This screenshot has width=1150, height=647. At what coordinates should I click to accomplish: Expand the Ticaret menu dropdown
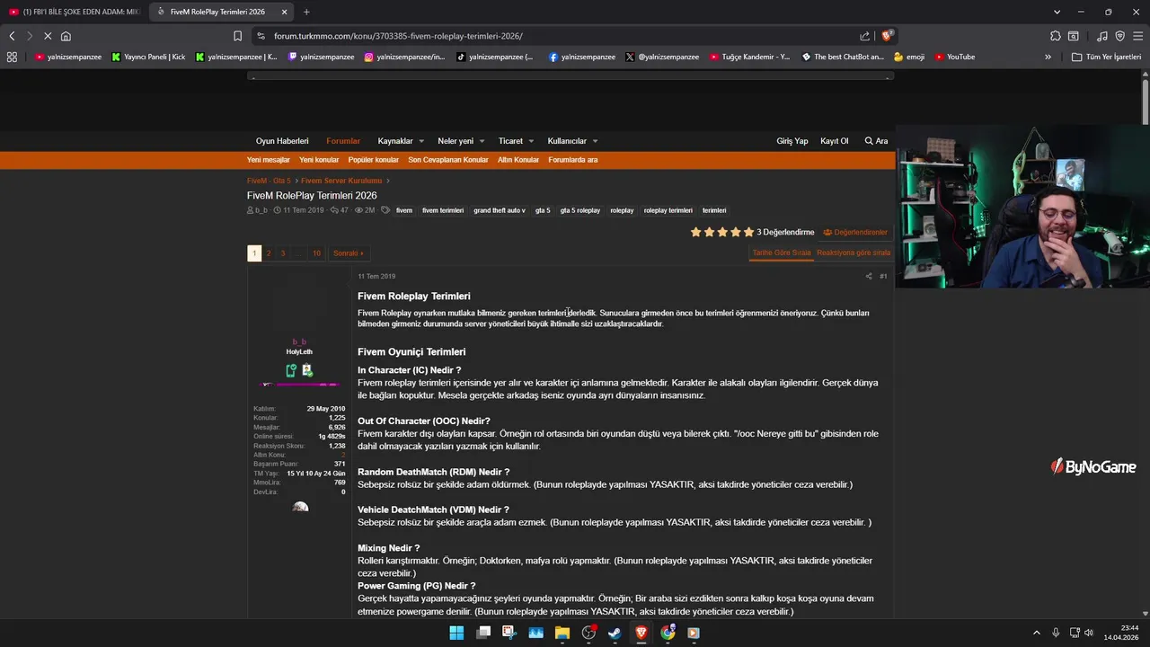(x=530, y=141)
